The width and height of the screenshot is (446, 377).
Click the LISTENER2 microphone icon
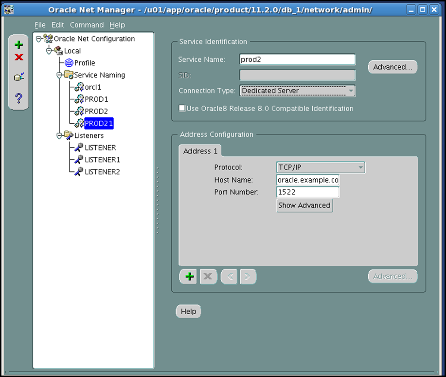pos(79,171)
